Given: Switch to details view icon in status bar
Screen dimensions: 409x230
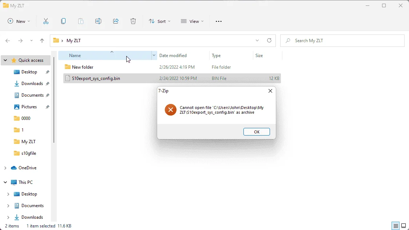Looking at the screenshot, I should [x=396, y=226].
